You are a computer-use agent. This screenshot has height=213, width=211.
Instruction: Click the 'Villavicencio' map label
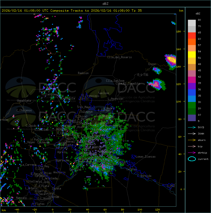tap(51, 94)
